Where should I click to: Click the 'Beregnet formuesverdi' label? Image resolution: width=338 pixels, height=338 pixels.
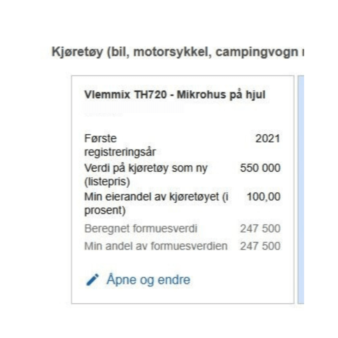click(x=141, y=228)
